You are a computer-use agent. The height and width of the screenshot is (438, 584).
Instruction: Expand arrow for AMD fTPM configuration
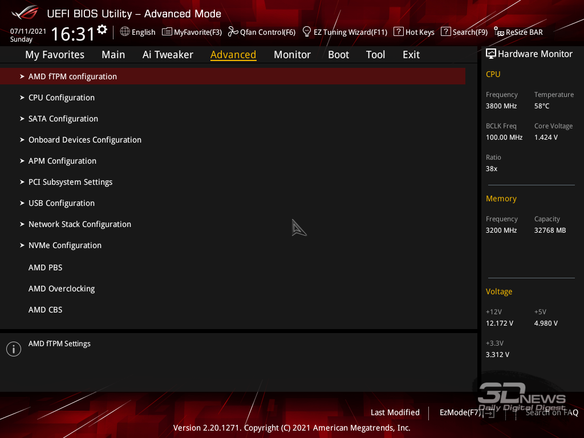pyautogui.click(x=22, y=76)
